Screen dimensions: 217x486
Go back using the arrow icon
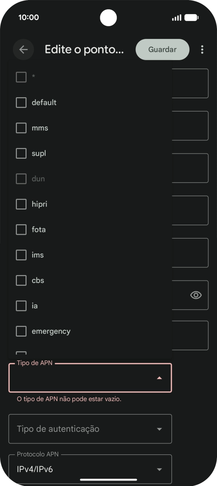(23, 50)
